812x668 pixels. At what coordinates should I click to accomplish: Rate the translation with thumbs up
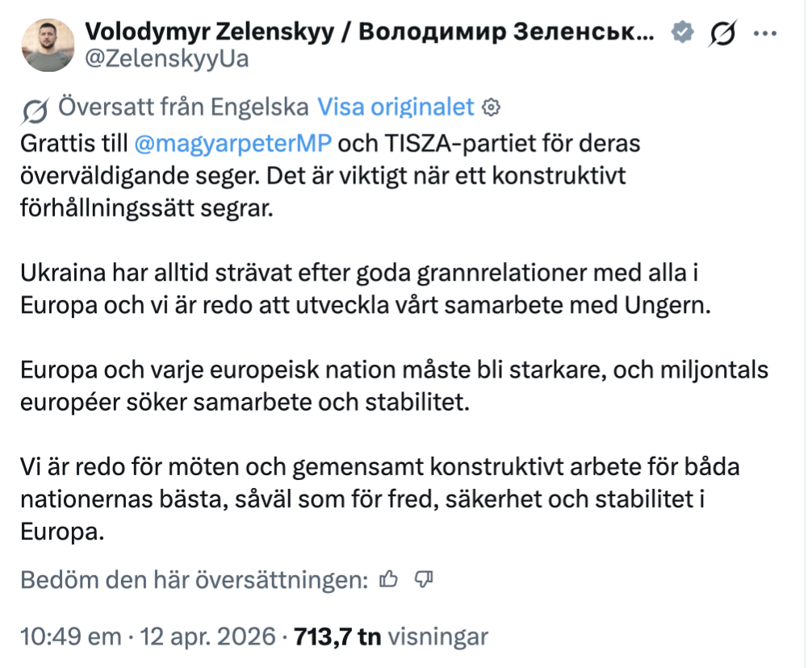point(390,579)
